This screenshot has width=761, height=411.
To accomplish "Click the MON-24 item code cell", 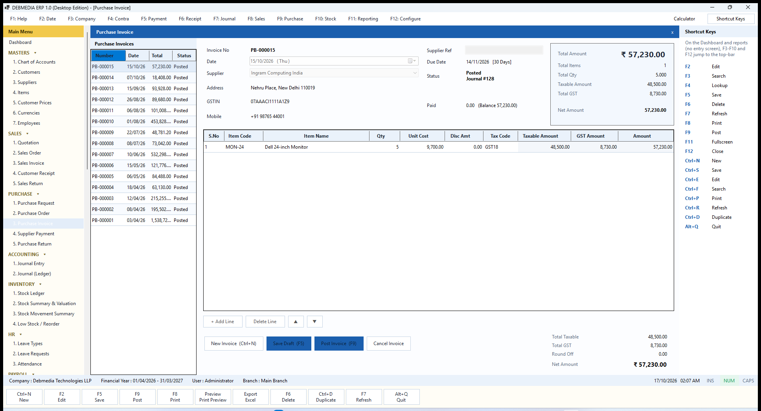I will tap(243, 147).
